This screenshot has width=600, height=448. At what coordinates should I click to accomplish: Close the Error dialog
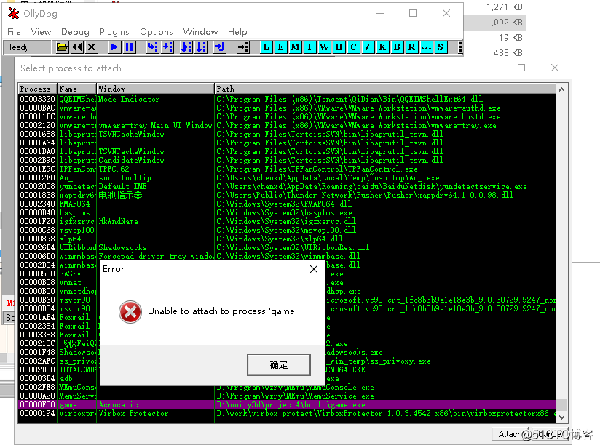coord(314,269)
